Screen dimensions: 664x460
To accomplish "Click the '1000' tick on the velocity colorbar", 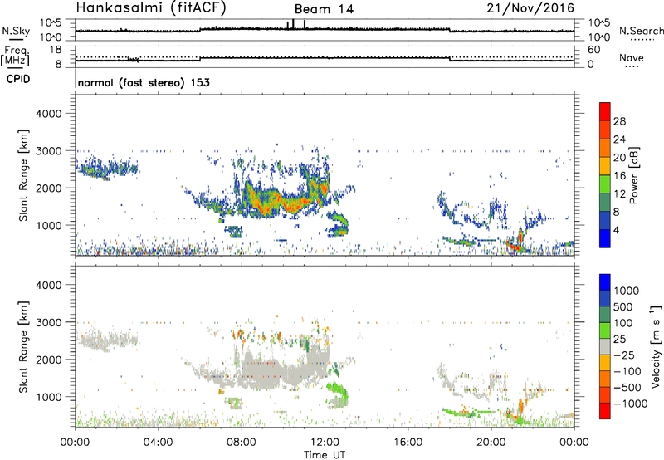I will click(626, 291).
